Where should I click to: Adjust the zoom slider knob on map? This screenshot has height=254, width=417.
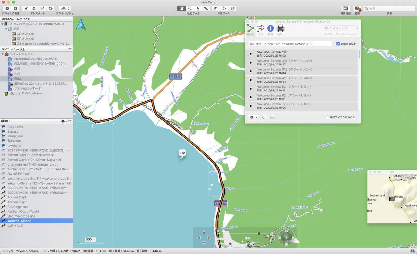pyautogui.click(x=259, y=234)
